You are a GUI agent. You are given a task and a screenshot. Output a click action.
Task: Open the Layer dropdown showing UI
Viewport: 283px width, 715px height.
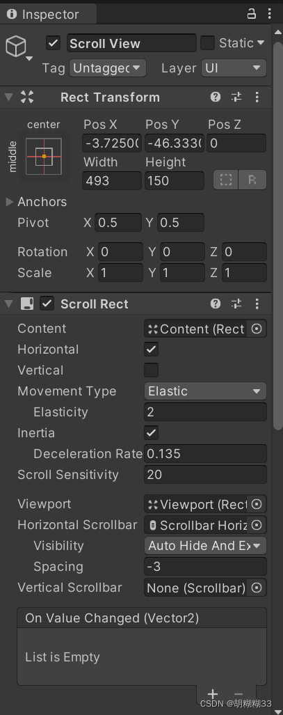[234, 68]
